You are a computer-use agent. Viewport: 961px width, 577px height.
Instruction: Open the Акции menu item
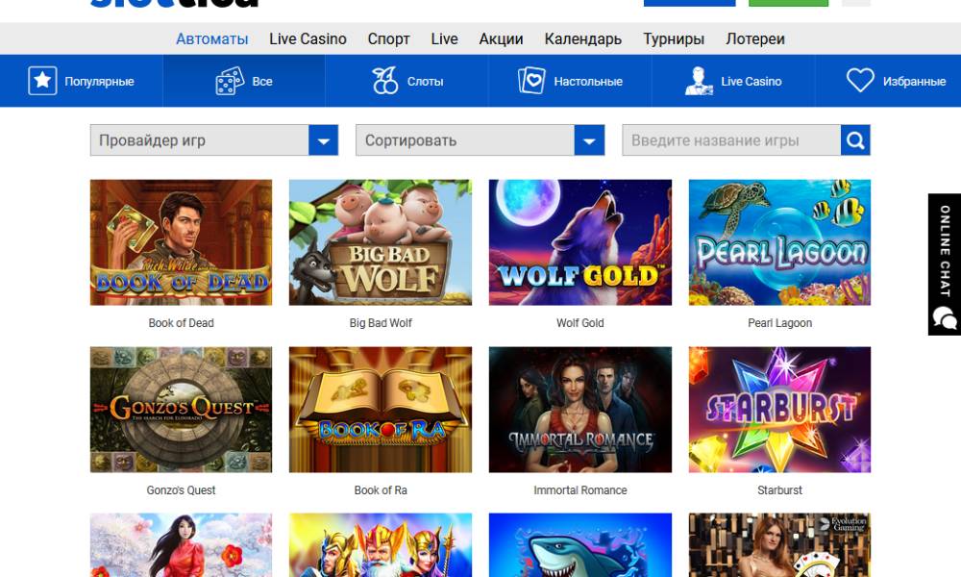click(502, 39)
